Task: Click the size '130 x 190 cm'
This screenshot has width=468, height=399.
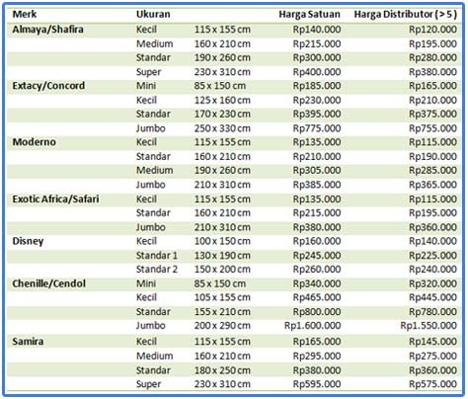Action: coord(222,256)
